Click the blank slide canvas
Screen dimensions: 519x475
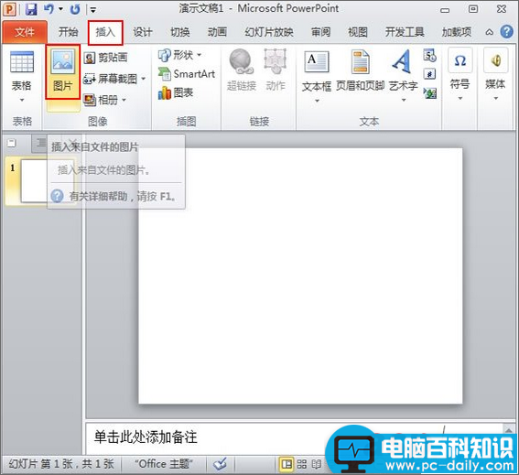point(300,275)
